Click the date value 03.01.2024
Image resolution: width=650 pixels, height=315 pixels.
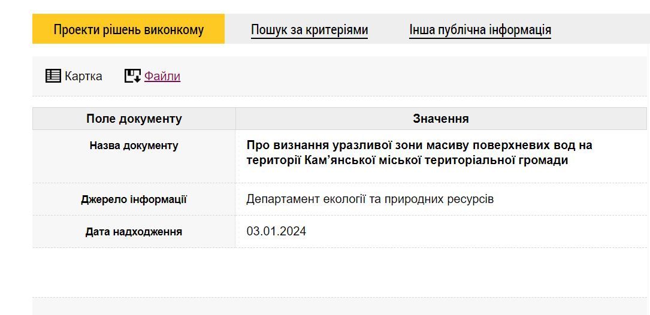(x=276, y=231)
